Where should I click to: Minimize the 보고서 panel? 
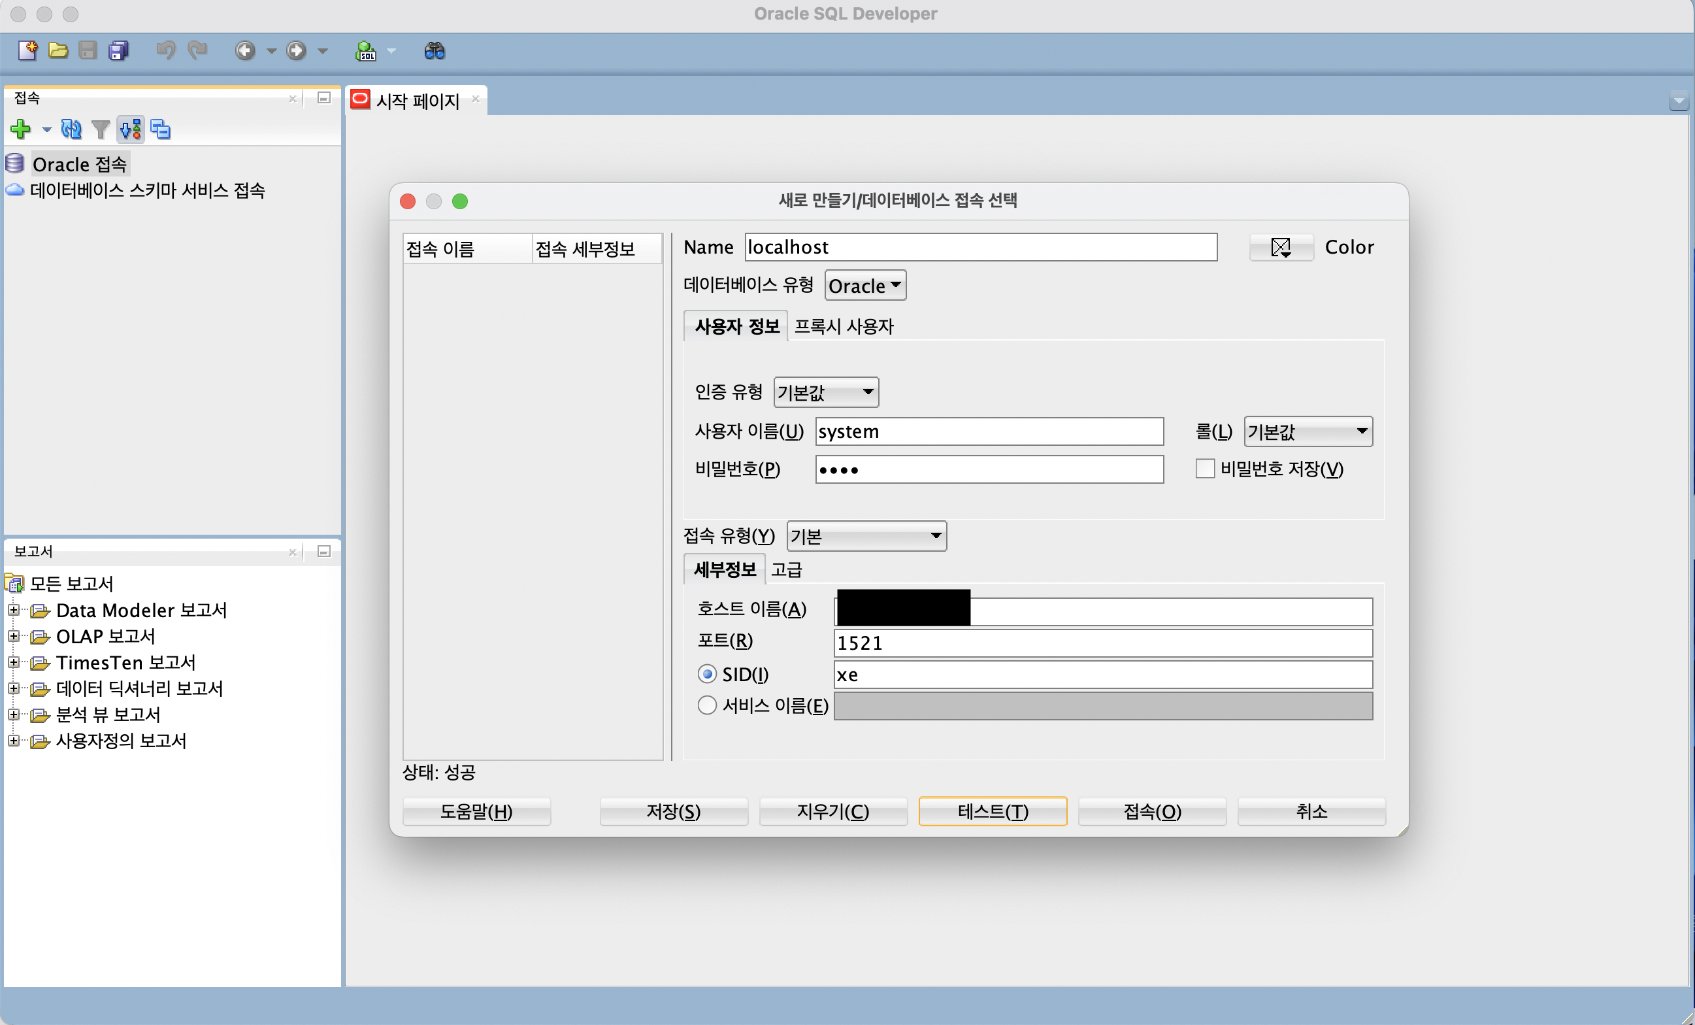click(324, 551)
